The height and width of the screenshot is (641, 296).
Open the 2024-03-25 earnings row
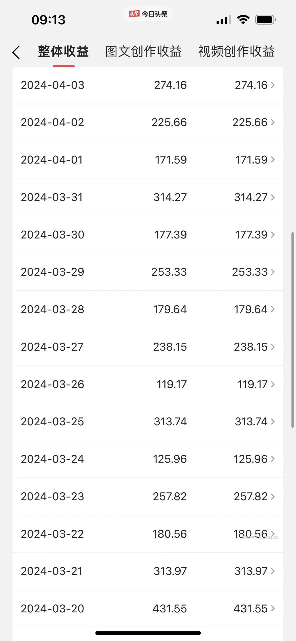click(x=148, y=422)
